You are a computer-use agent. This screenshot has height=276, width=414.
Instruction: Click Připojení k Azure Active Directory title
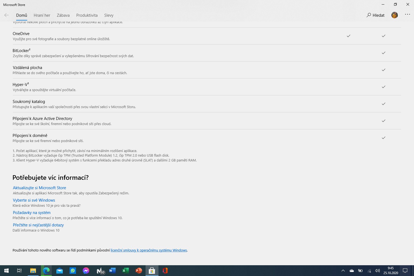(x=42, y=119)
